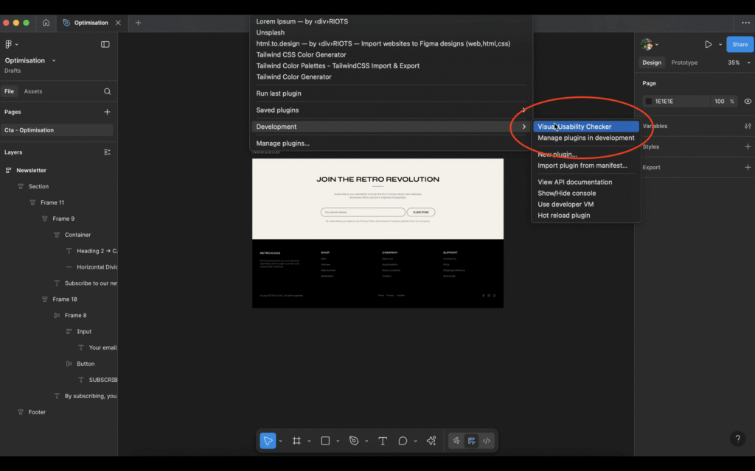The width and height of the screenshot is (755, 471).
Task: Toggle page background color visibility eye
Action: point(748,102)
